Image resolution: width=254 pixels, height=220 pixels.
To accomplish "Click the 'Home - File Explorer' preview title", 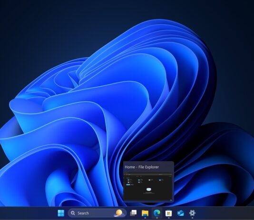I will click(x=142, y=167).
